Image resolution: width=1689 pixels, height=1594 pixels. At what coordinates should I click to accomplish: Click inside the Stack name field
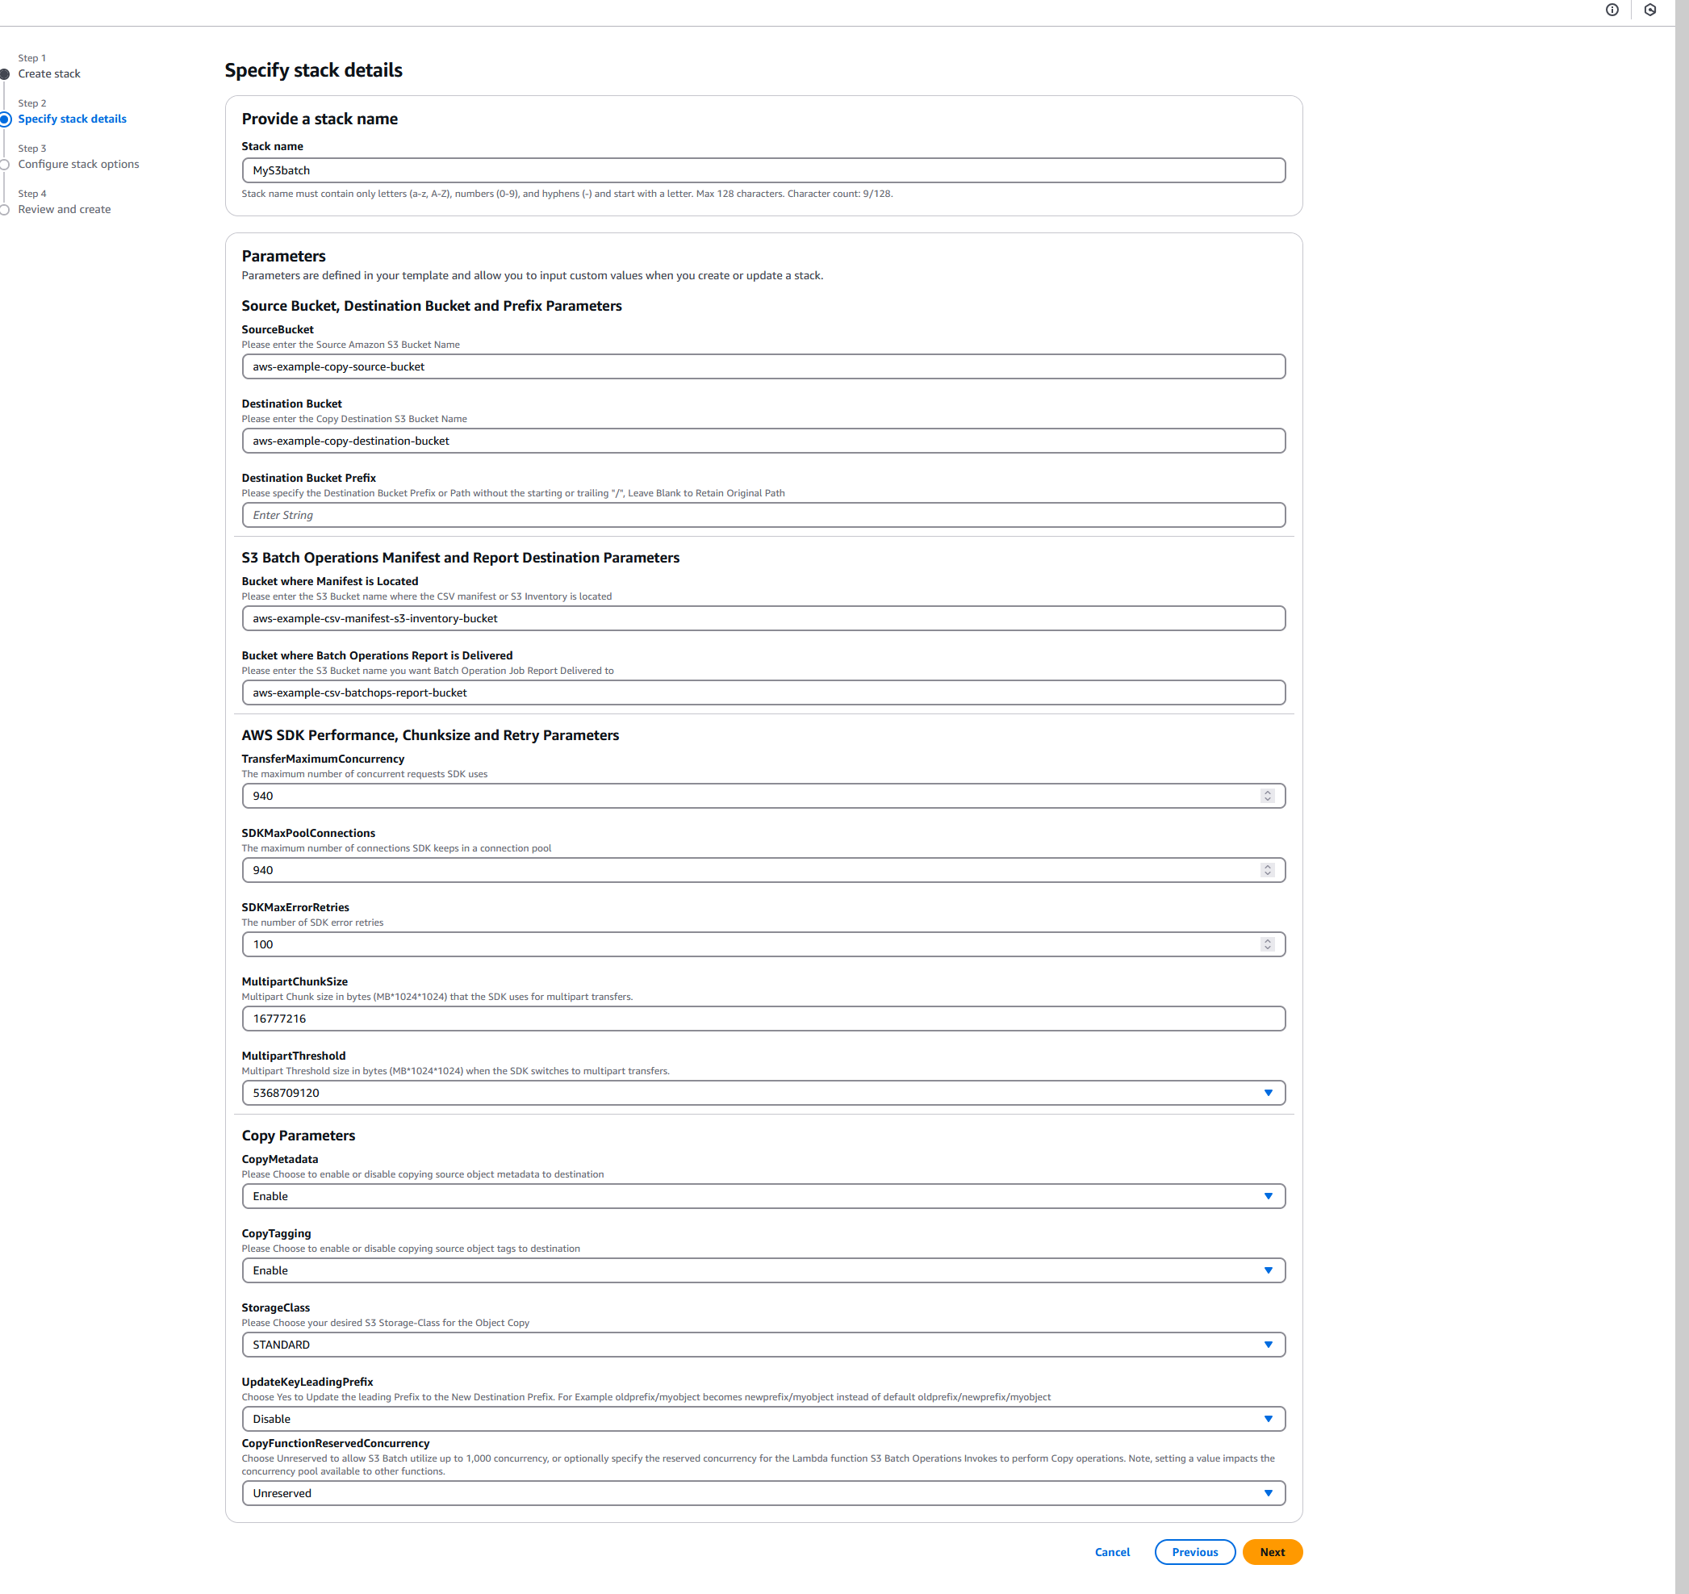click(x=762, y=170)
